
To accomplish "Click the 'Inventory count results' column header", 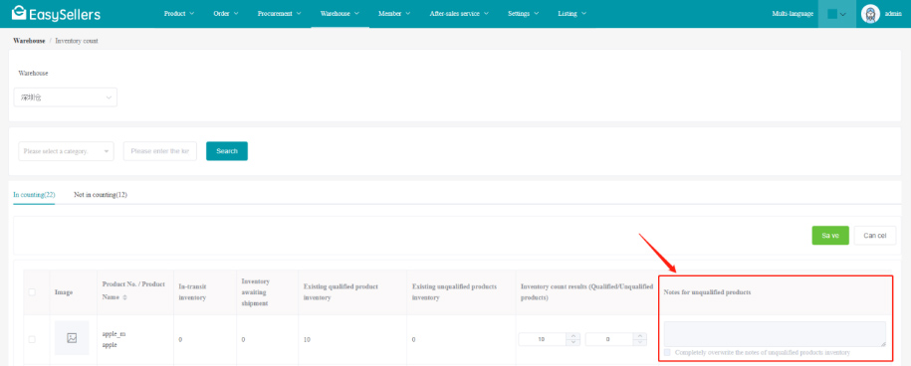I will click(586, 292).
